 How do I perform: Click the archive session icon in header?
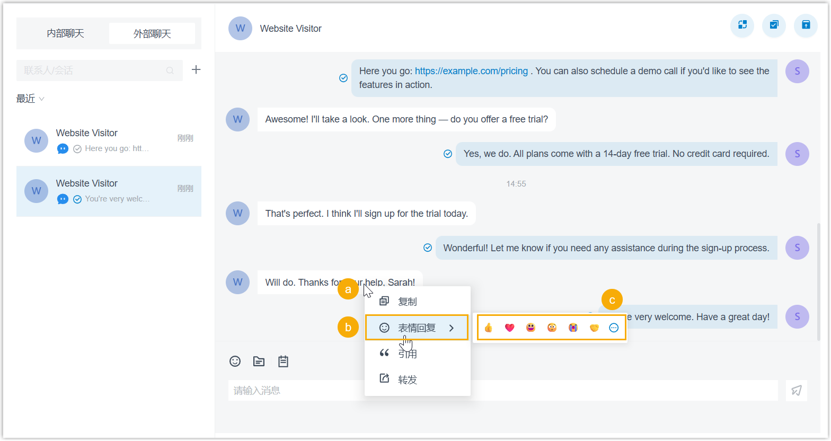(x=806, y=25)
